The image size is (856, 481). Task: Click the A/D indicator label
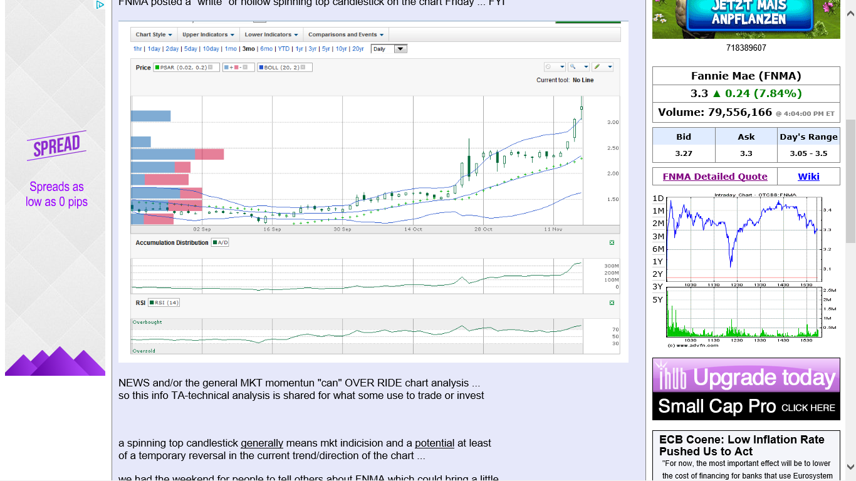click(220, 242)
